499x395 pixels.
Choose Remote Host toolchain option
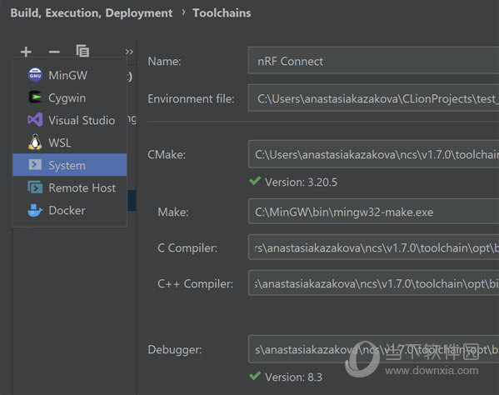[x=70, y=187]
